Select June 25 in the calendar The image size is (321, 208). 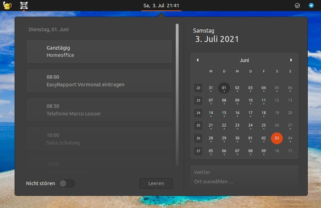[x=264, y=125]
